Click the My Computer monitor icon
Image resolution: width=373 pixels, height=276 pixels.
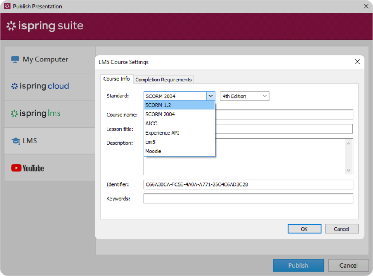pyautogui.click(x=15, y=59)
